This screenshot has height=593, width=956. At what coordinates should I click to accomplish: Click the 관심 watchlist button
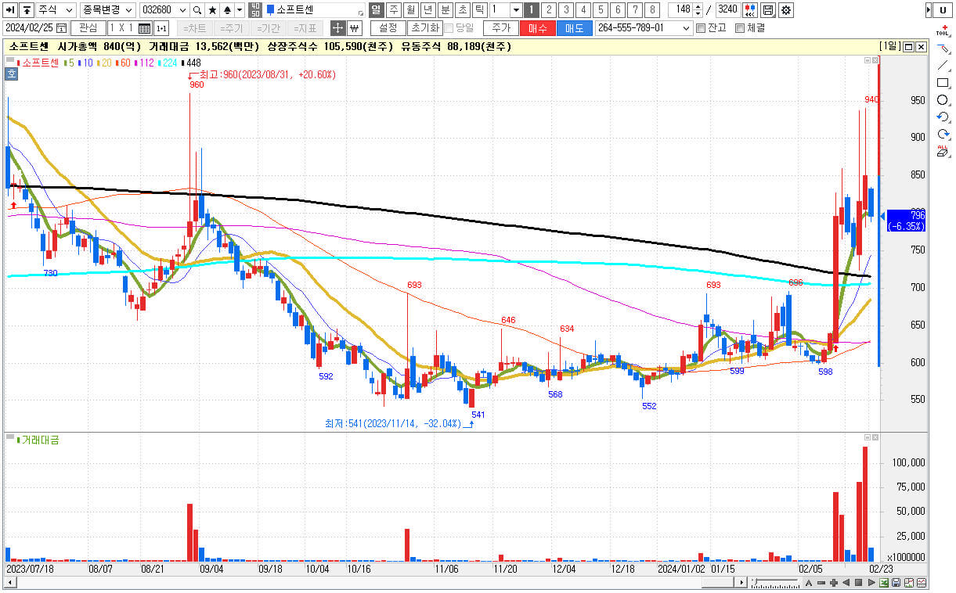(88, 28)
